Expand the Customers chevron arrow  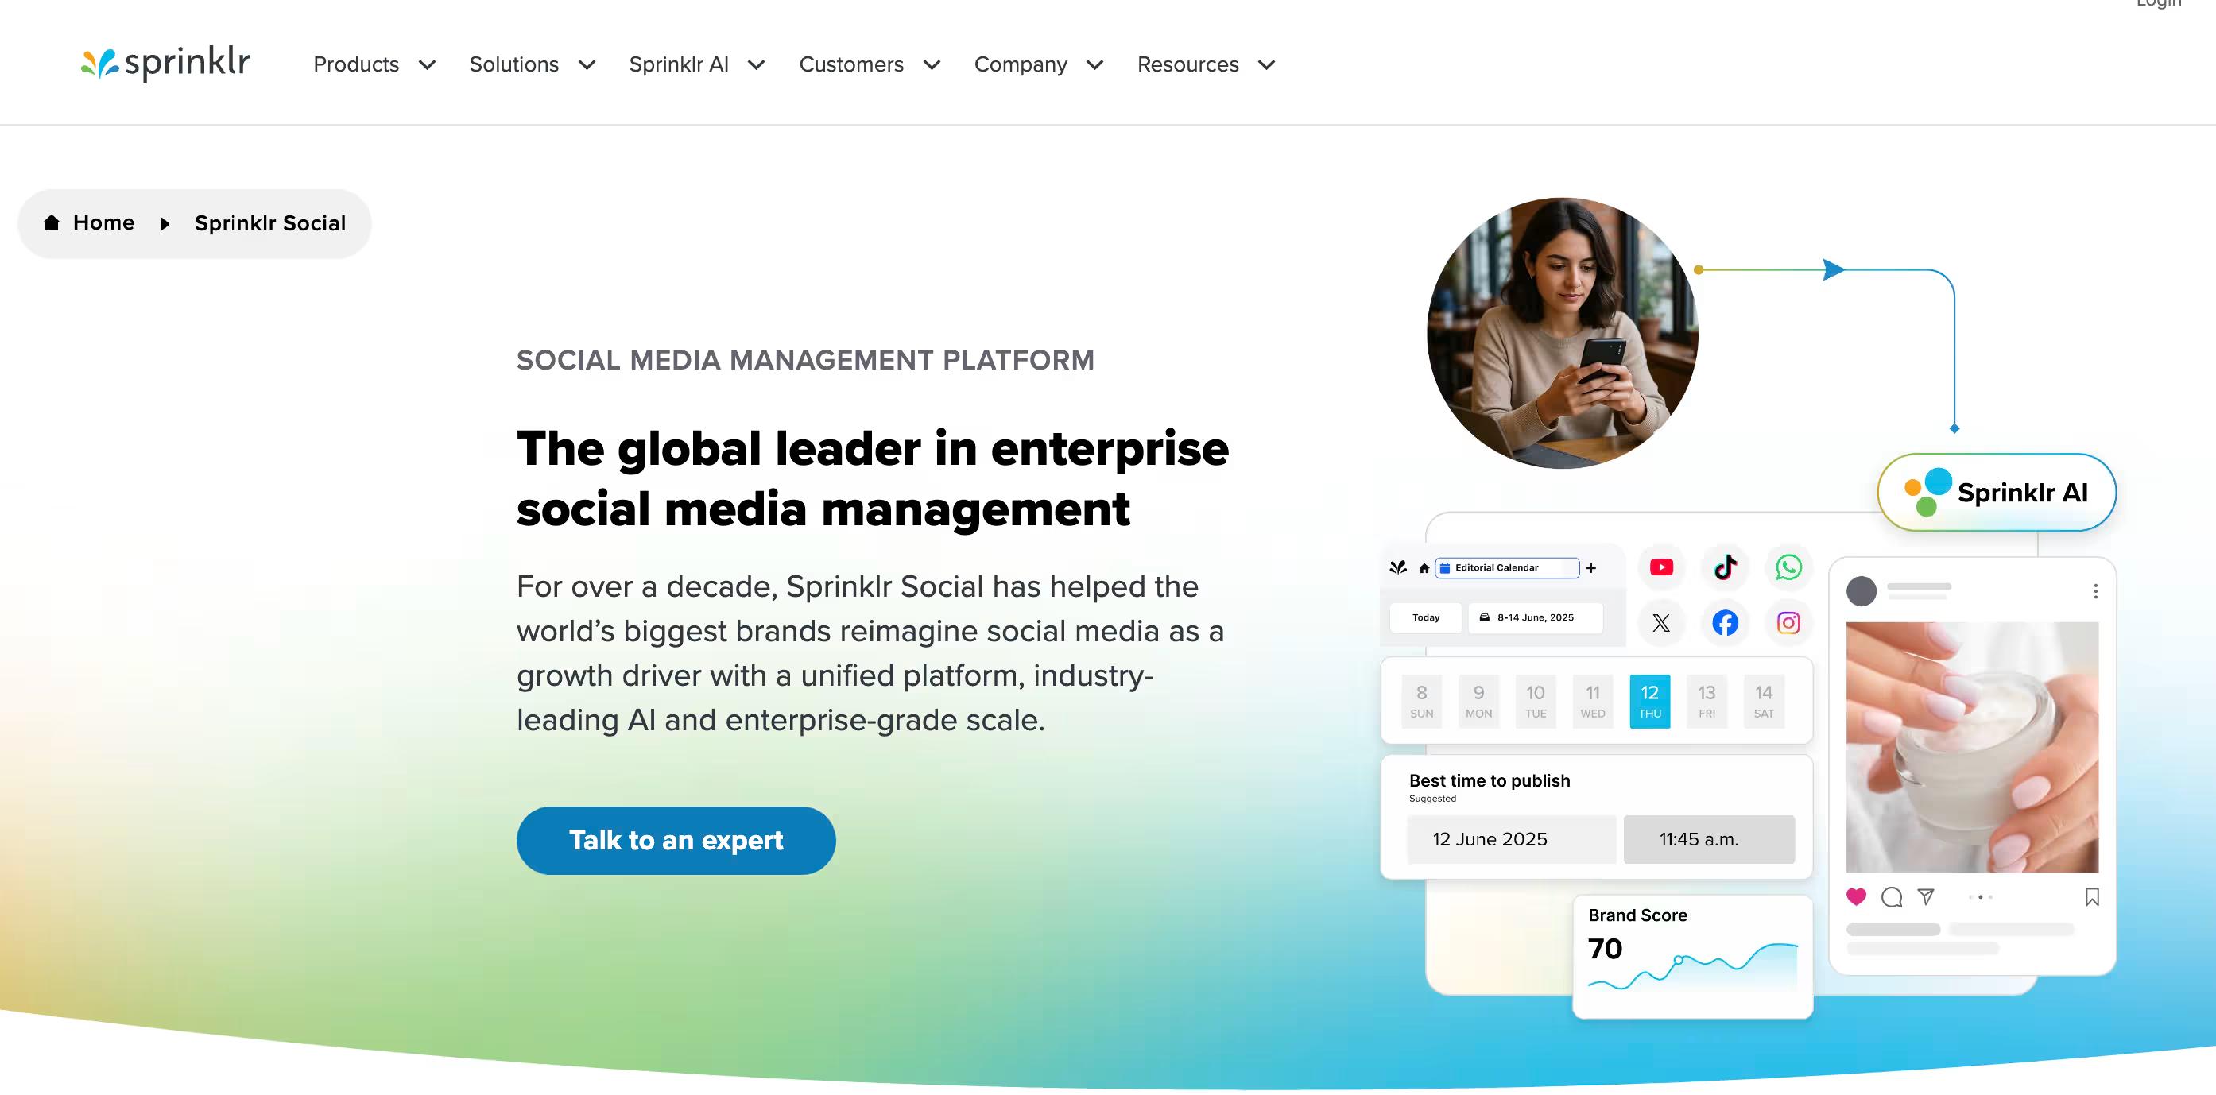[x=932, y=65]
